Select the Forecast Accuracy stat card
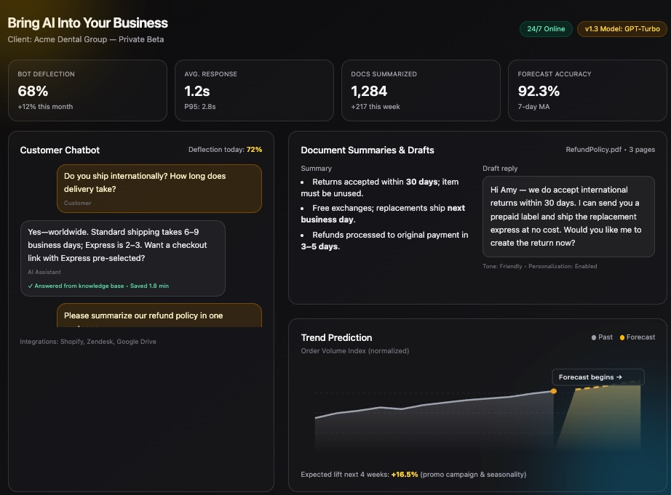This screenshot has width=671, height=495. coord(587,90)
